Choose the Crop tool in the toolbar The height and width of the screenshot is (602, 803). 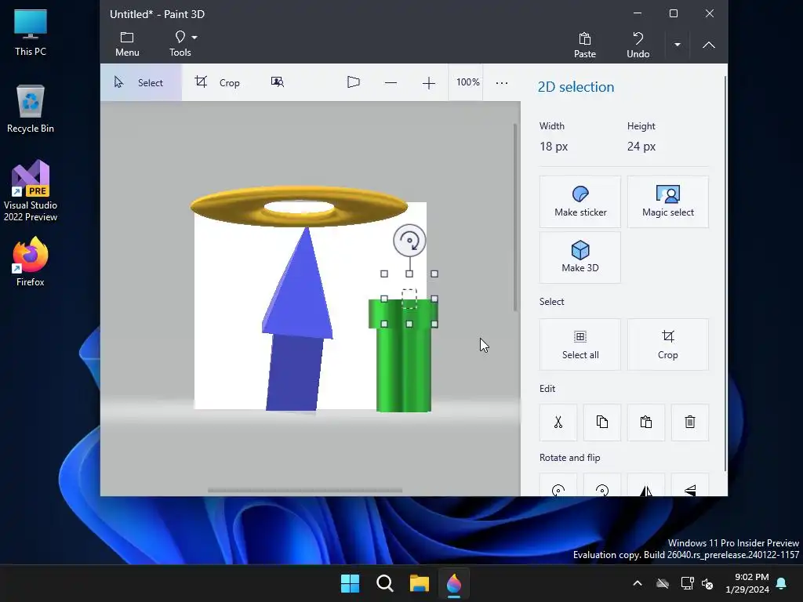point(217,82)
